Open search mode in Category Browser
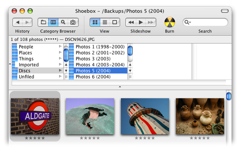 point(63,22)
